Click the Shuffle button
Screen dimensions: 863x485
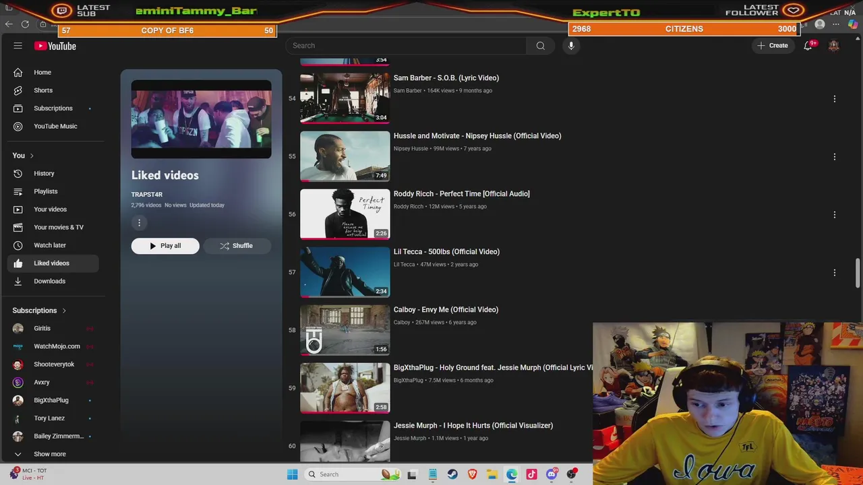(x=237, y=246)
